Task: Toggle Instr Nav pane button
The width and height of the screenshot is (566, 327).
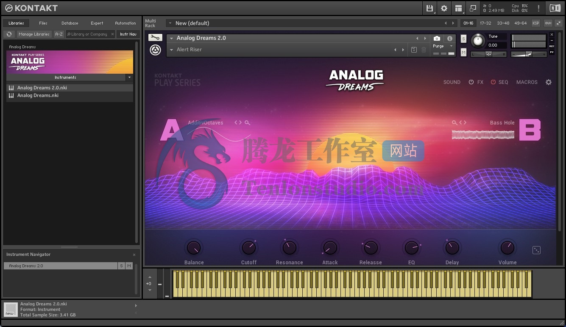Action: click(x=128, y=34)
